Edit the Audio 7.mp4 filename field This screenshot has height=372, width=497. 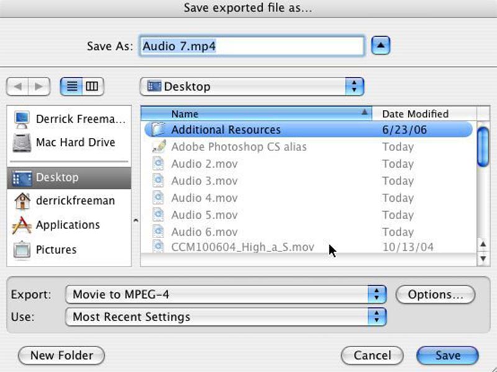pyautogui.click(x=252, y=45)
